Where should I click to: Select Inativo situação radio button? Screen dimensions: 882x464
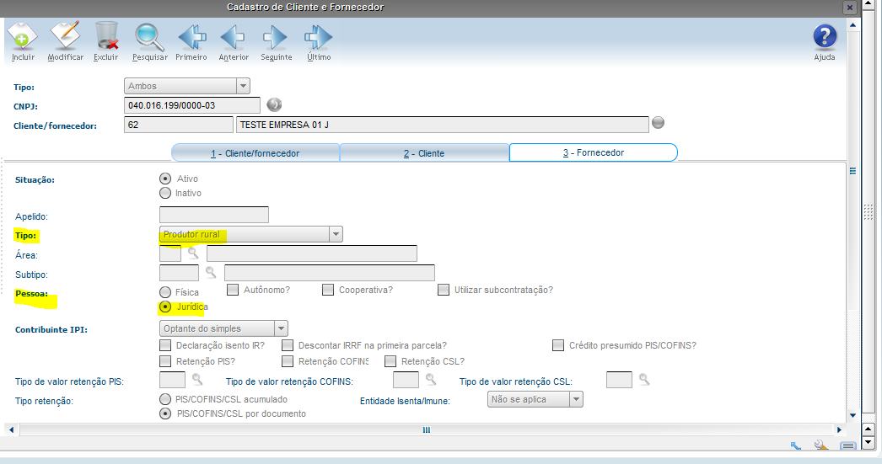(165, 193)
